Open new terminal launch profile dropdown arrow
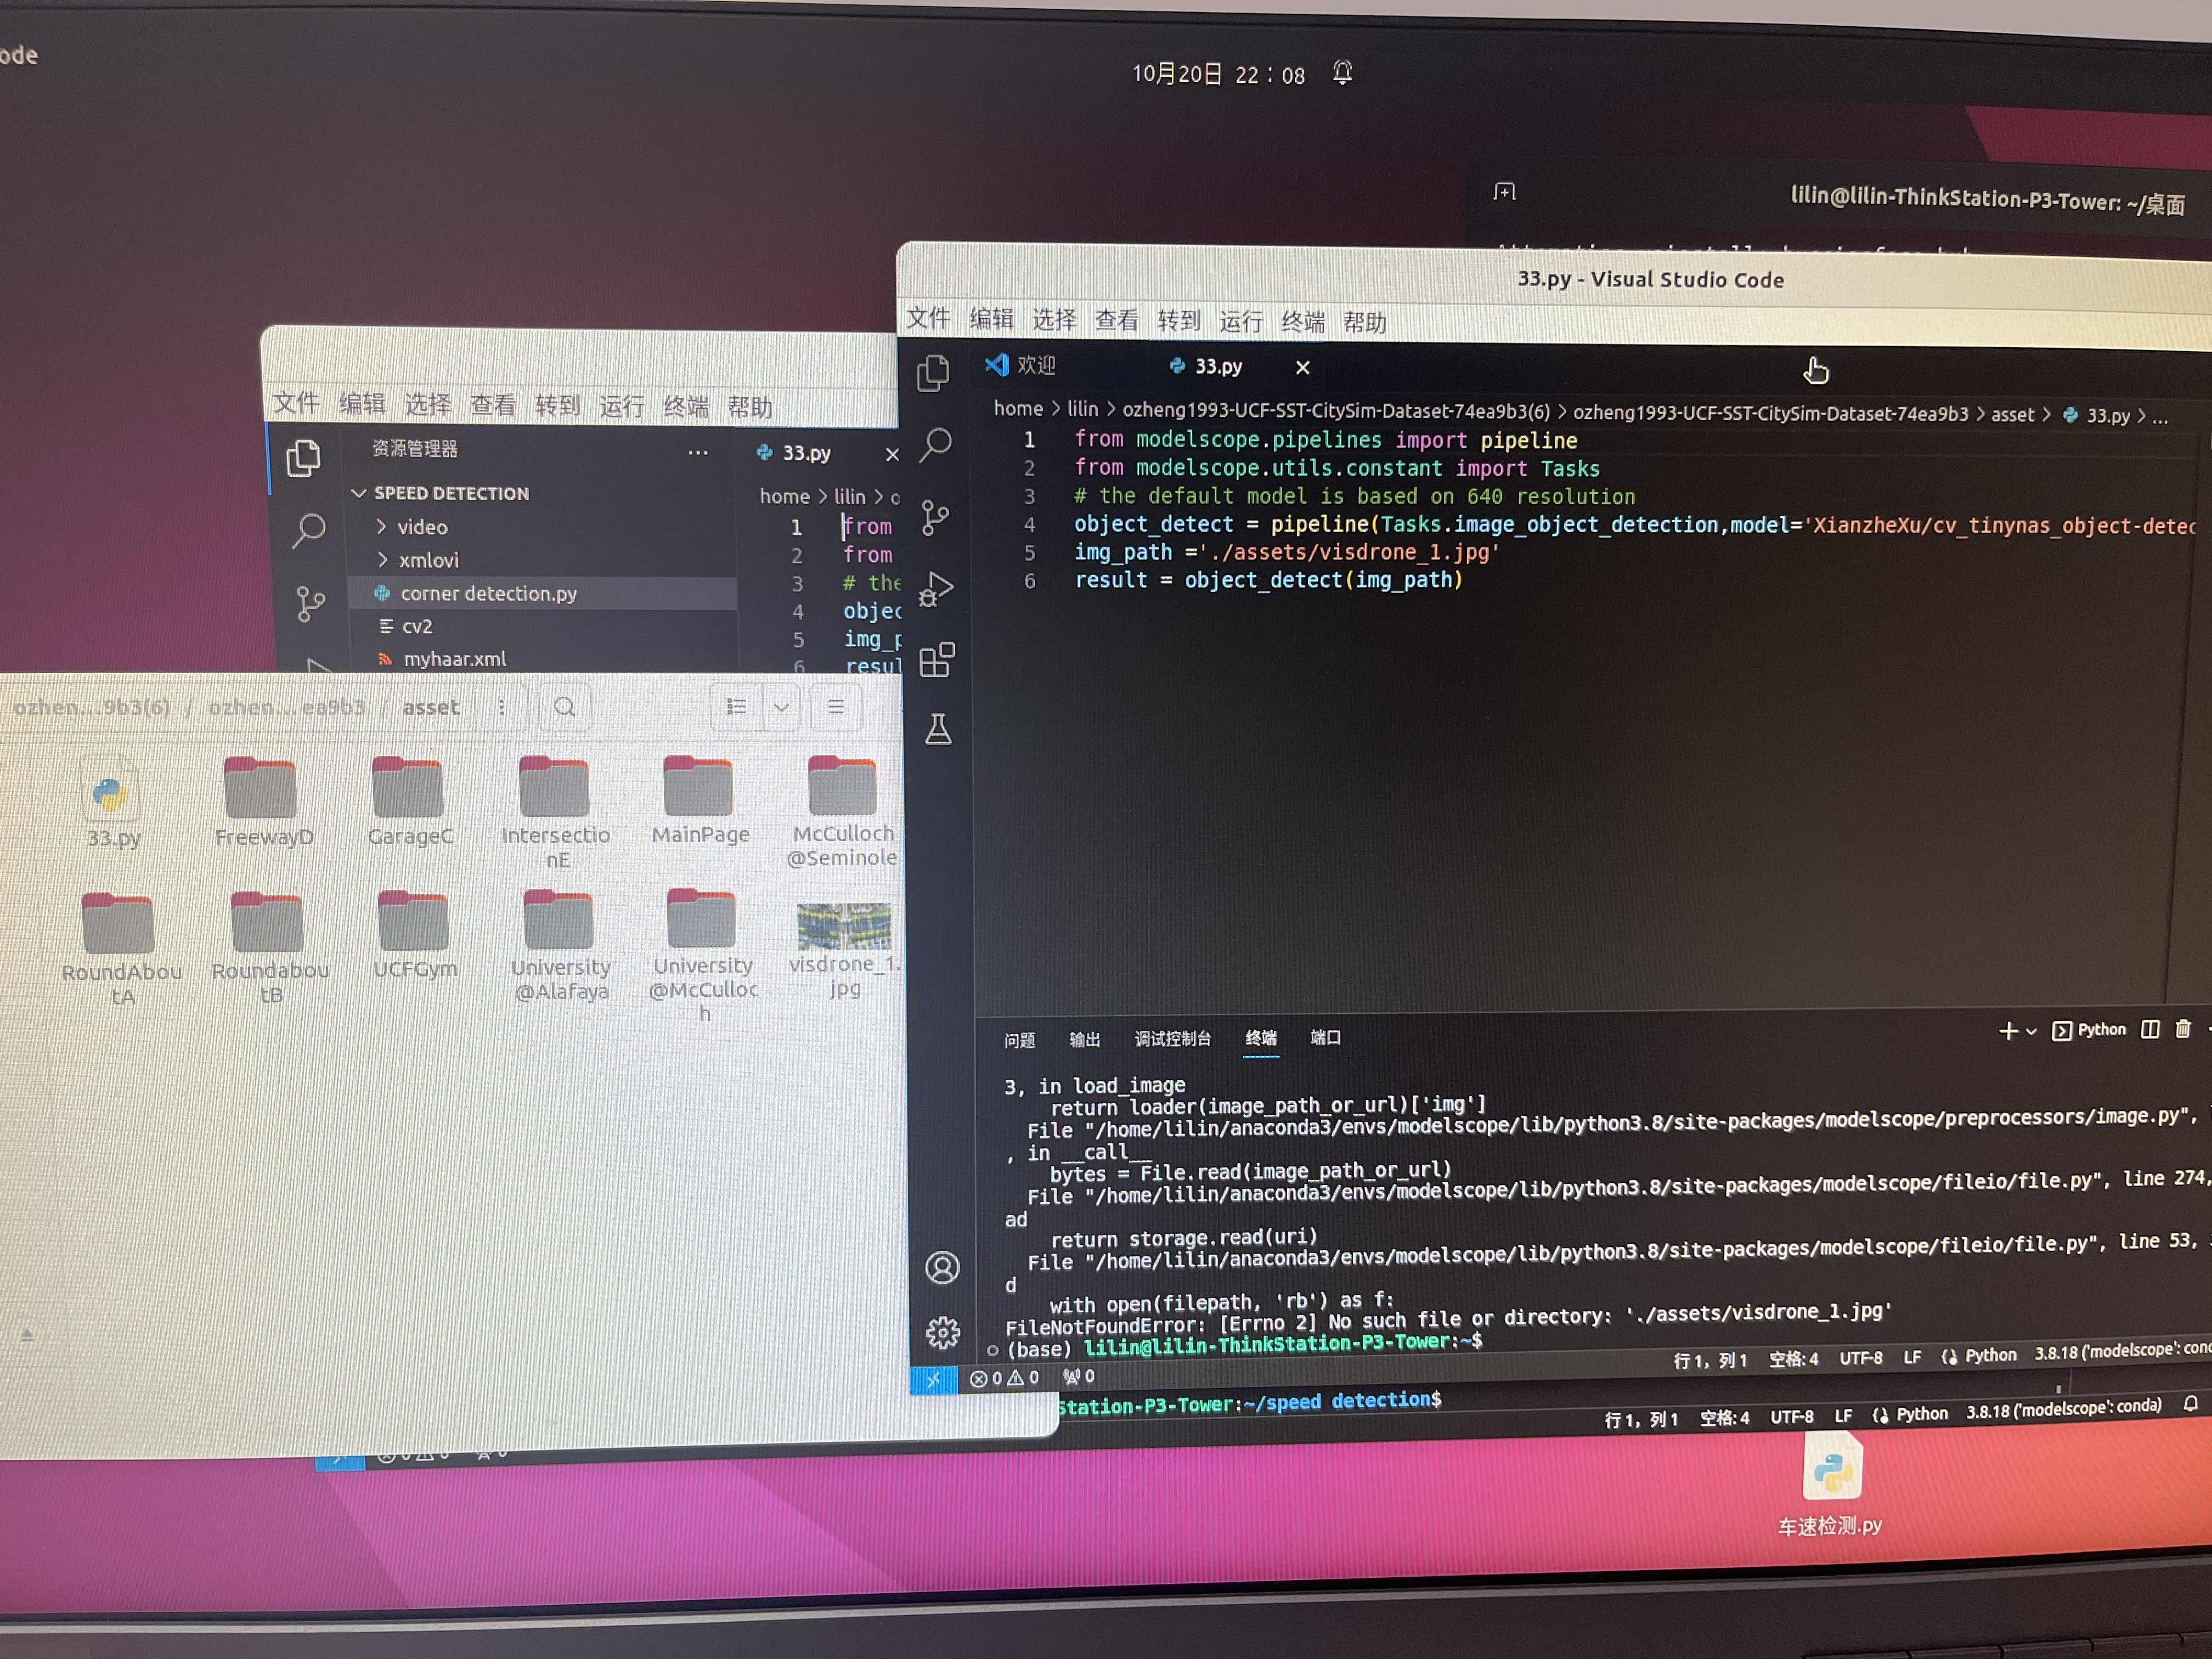The image size is (2212, 1659). [x=2031, y=1031]
